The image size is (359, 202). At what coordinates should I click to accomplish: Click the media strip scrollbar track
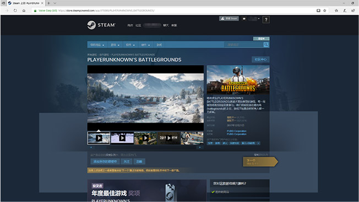(x=145, y=148)
